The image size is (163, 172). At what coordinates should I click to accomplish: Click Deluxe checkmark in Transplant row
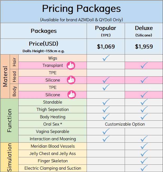click(x=144, y=66)
